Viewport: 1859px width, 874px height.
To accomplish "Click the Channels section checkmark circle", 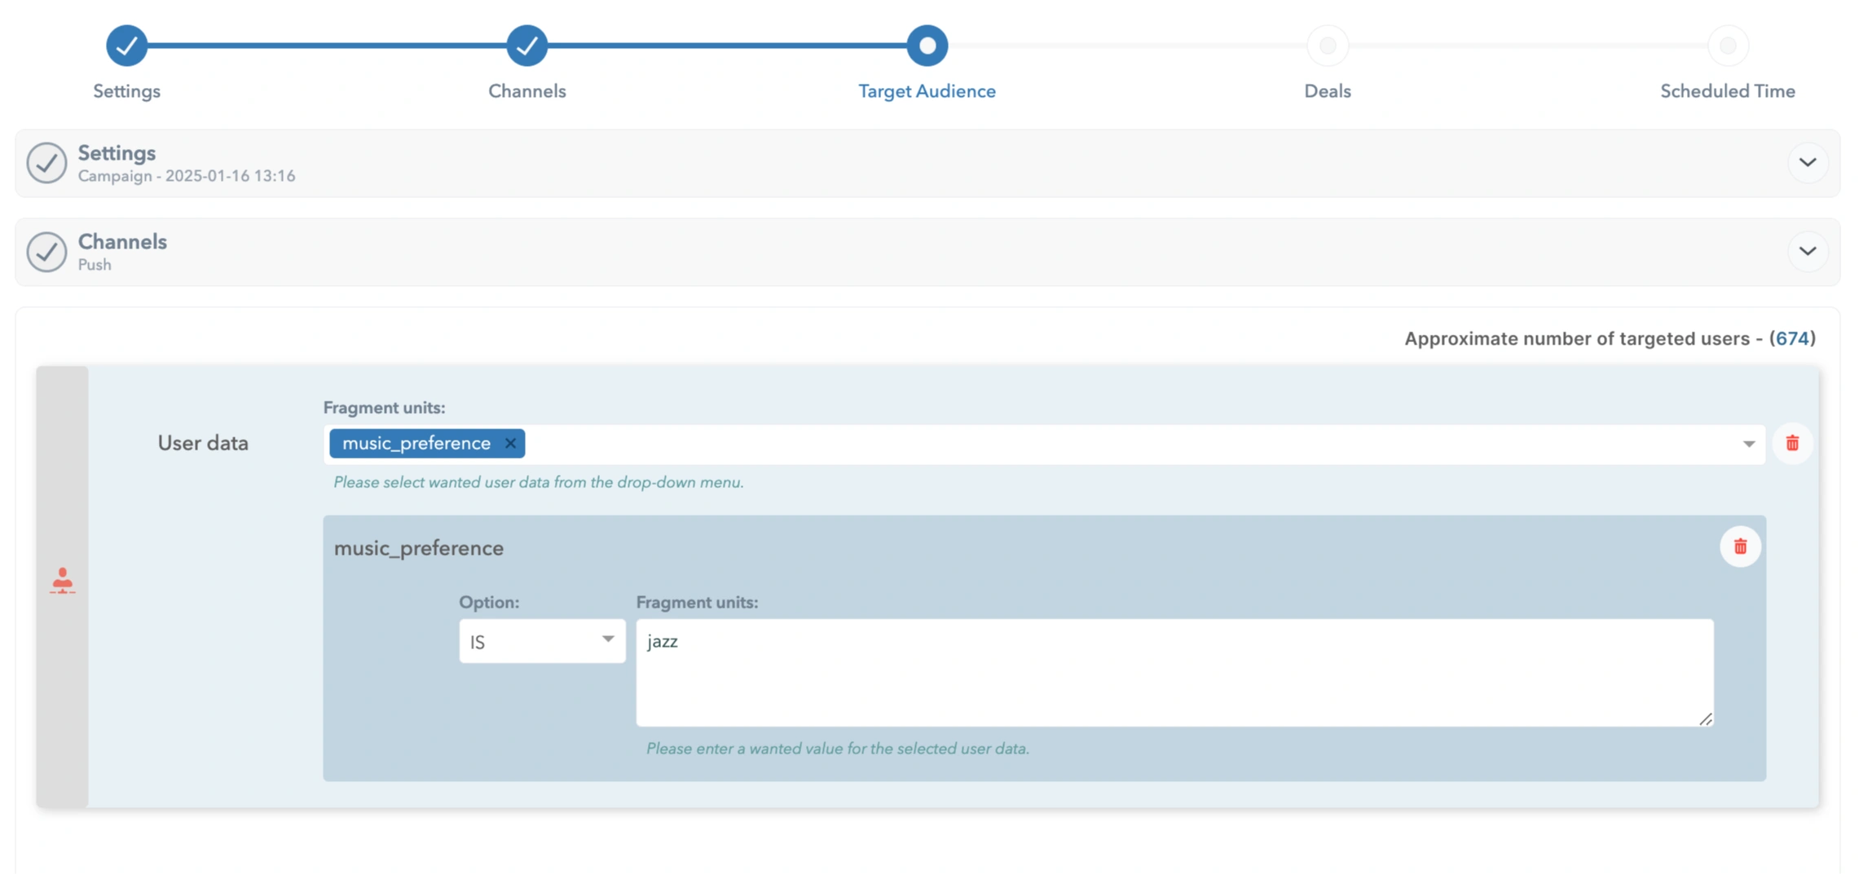I will click(47, 252).
